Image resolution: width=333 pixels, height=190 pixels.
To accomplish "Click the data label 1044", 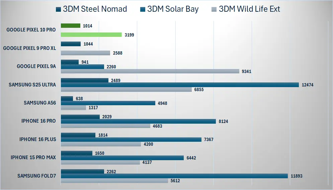I will [x=88, y=44].
